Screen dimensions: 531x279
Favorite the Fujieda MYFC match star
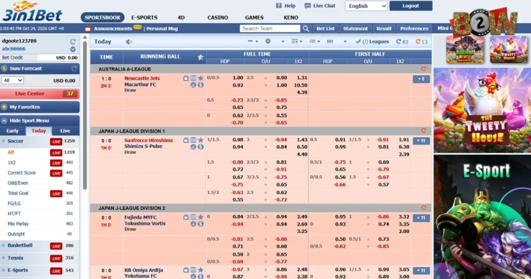(x=201, y=217)
